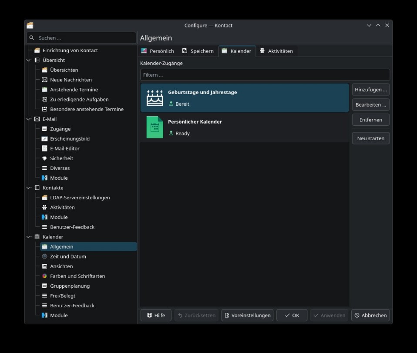Click the Bearbeiten button
417x353 pixels.
click(x=371, y=105)
